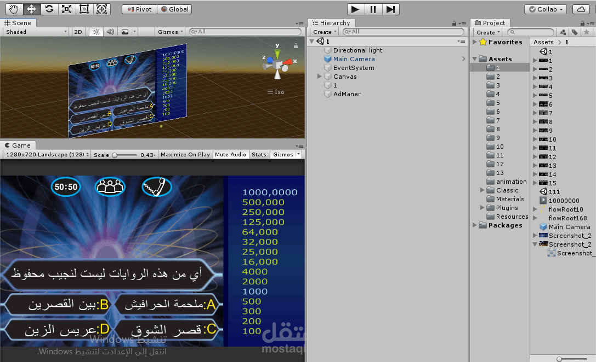Image resolution: width=596 pixels, height=362 pixels.
Task: Select the Rect Transform tool
Action: [84, 9]
